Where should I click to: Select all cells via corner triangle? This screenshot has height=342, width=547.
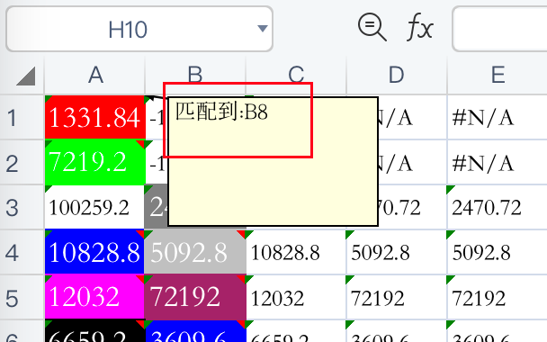pyautogui.click(x=26, y=76)
